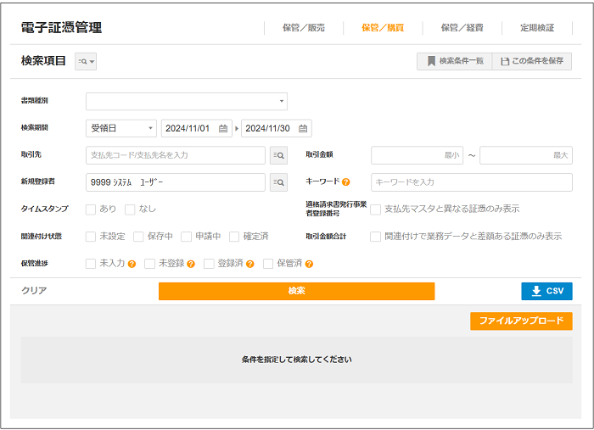Image resolution: width=594 pixels, height=430 pixels.
Task: Open calendar for end date 2024/11/30
Action: click(303, 129)
